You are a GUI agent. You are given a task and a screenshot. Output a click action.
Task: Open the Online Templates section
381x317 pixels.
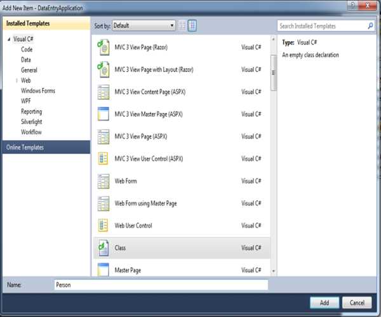pyautogui.click(x=25, y=148)
